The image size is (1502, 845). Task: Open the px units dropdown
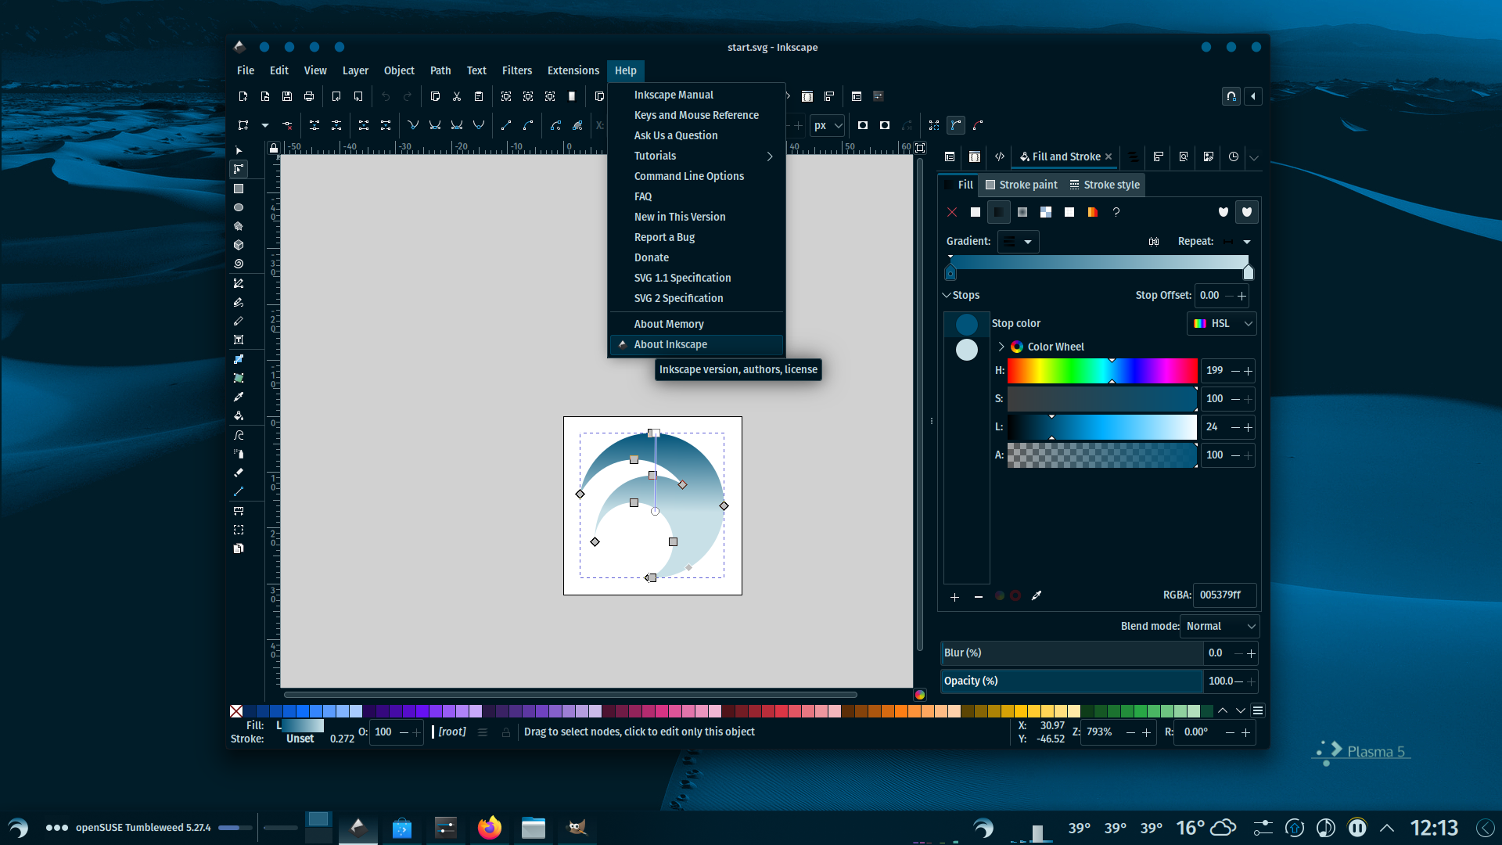point(827,125)
